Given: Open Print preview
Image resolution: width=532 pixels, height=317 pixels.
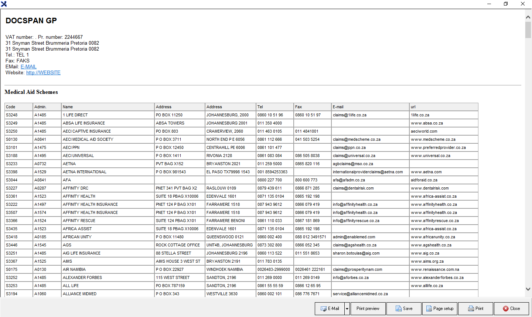Looking at the screenshot, I should [x=368, y=309].
